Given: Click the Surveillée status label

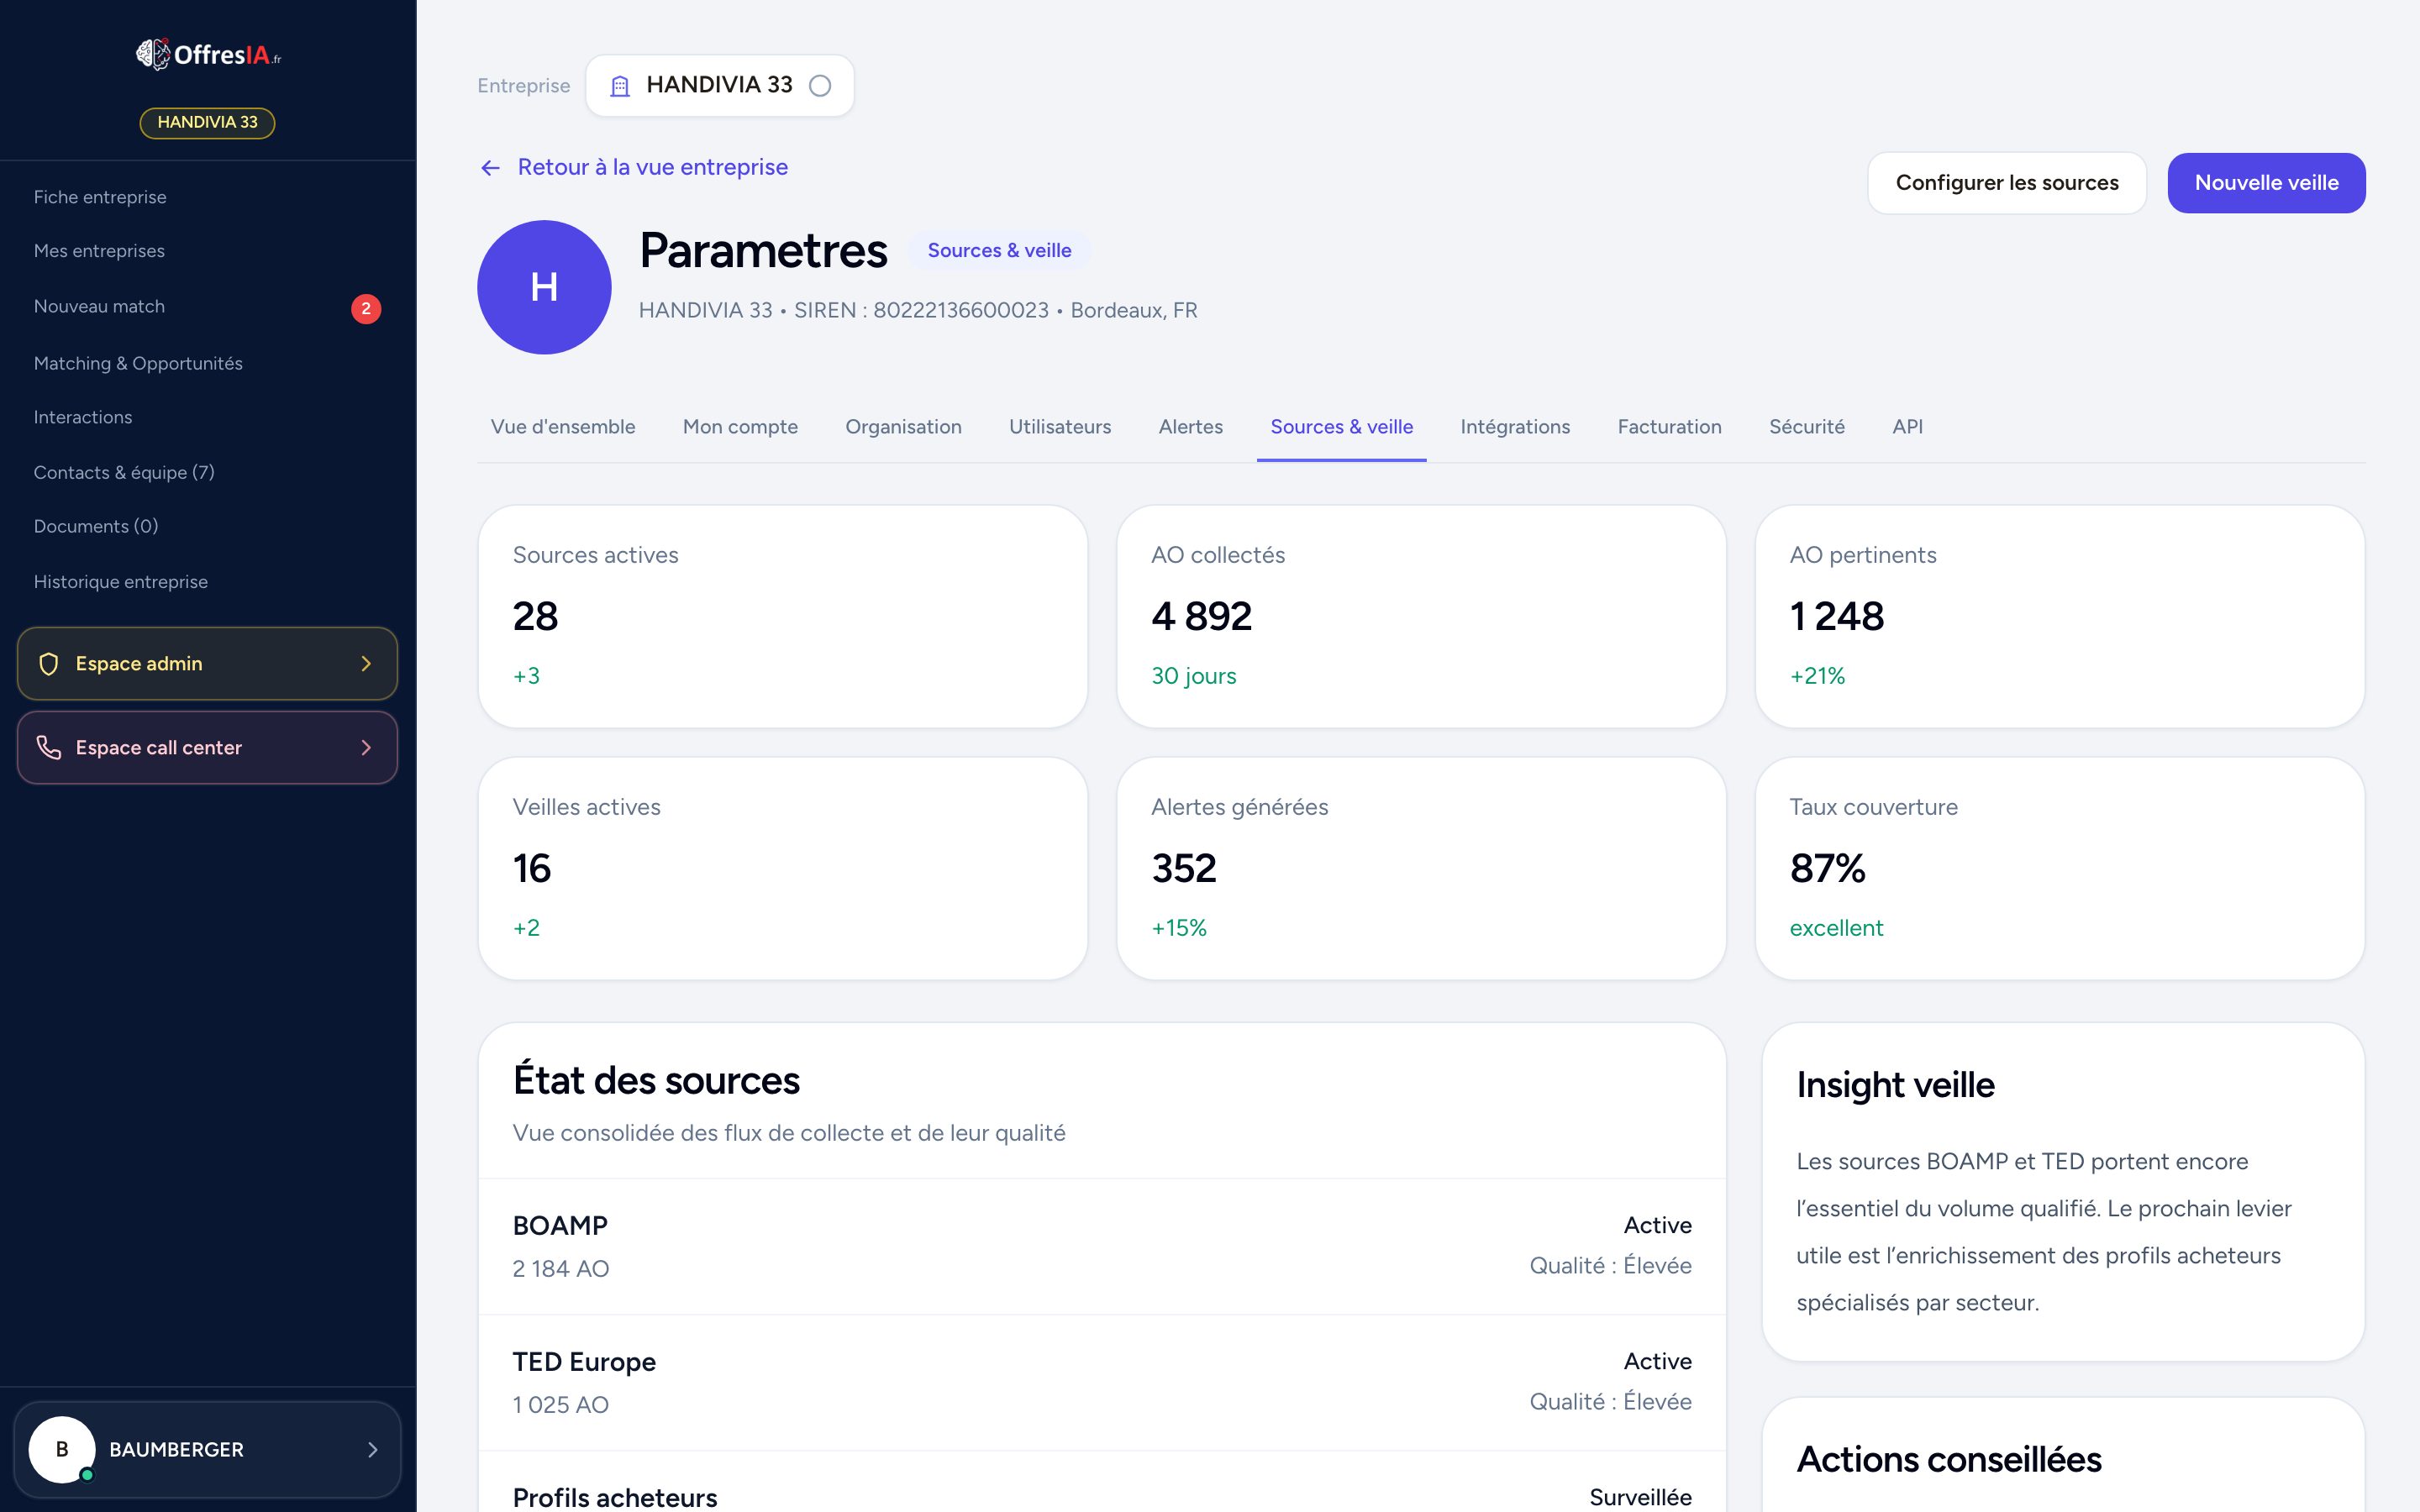Looking at the screenshot, I should pyautogui.click(x=1640, y=1497).
